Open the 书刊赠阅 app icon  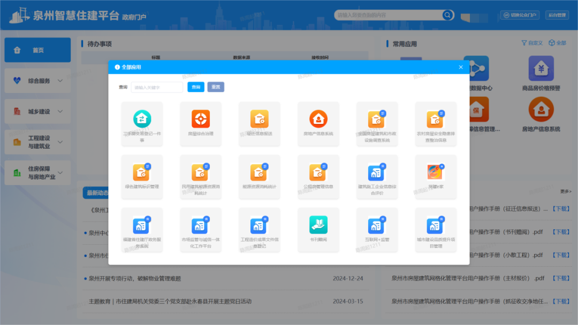[x=318, y=225]
